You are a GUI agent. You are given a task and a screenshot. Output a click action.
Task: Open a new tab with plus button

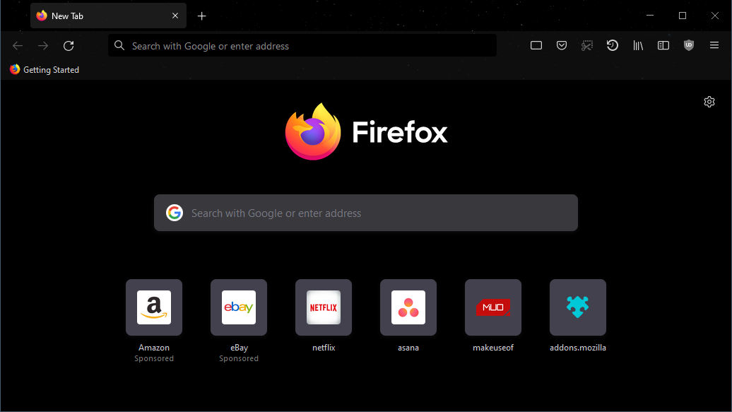coord(202,16)
